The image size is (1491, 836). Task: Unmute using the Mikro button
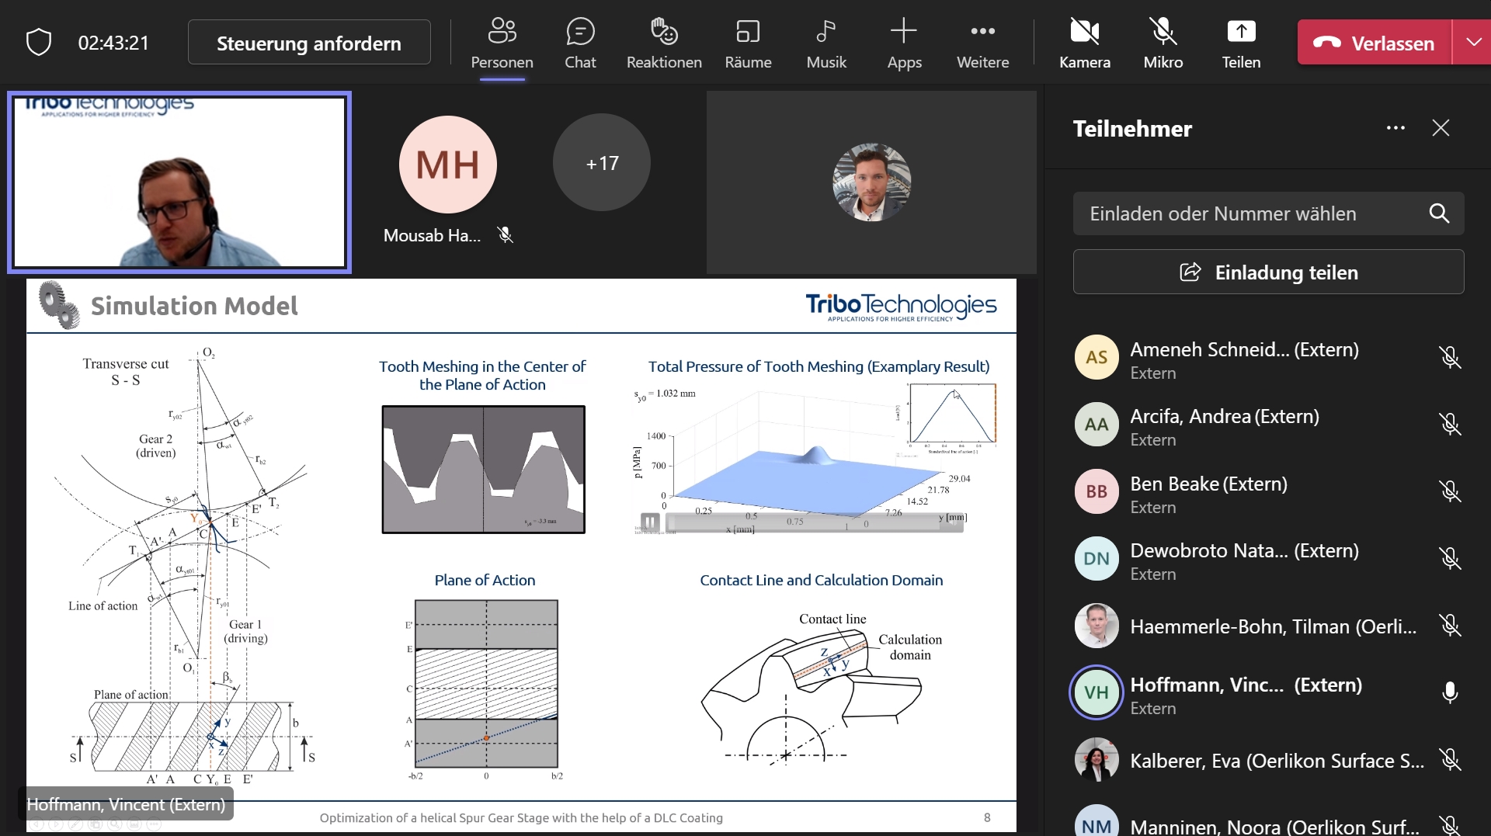(1163, 43)
